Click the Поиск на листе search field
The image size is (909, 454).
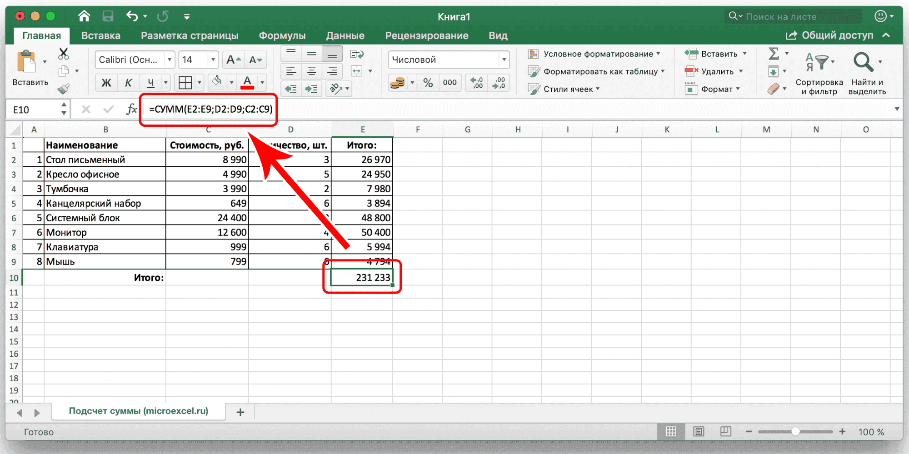[x=793, y=17]
